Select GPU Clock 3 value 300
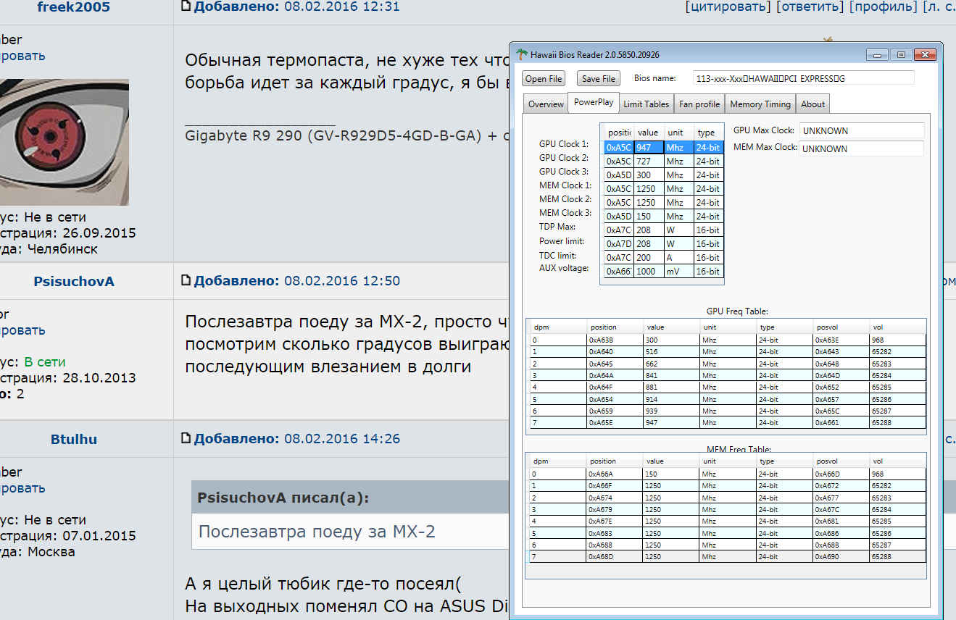956x620 pixels. [649, 175]
